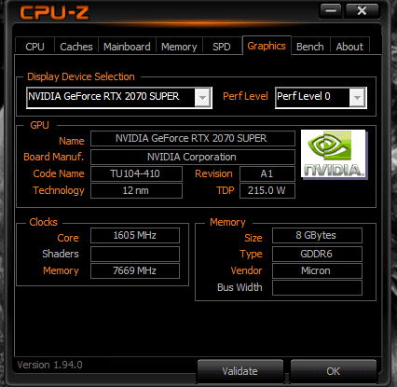Viewport: 397px width, 387px height.
Task: Switch to the CPU tab
Action: (x=34, y=47)
